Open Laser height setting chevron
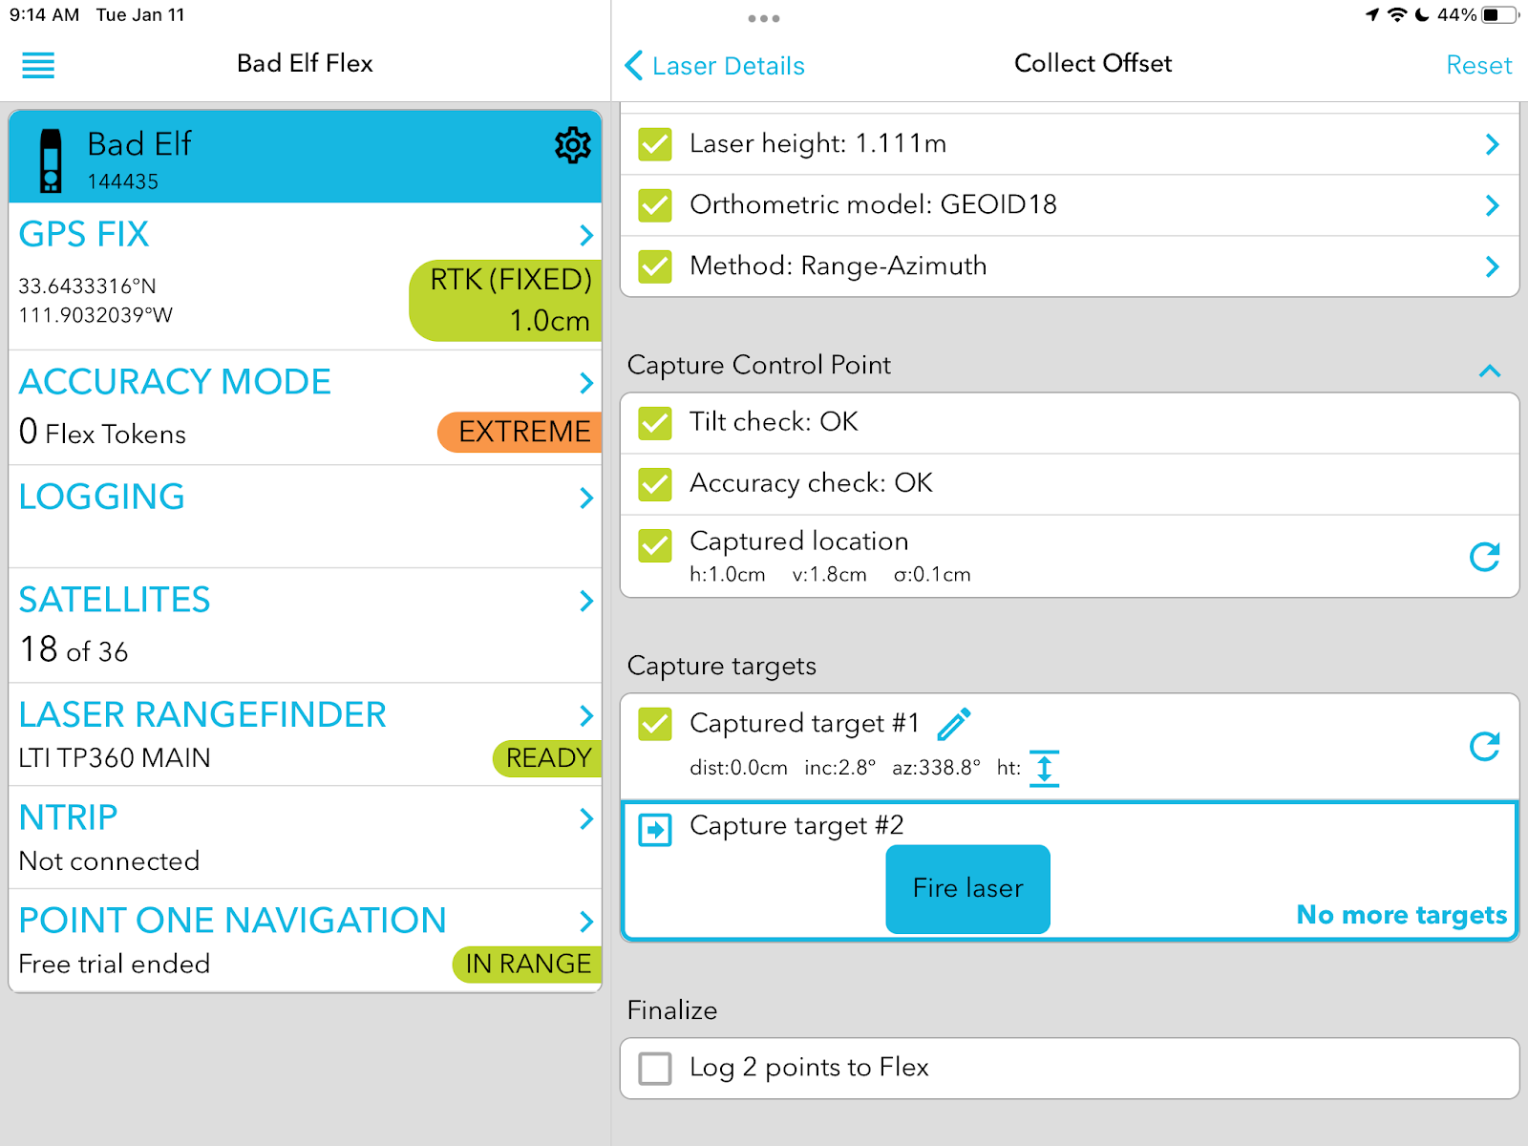 1493,144
